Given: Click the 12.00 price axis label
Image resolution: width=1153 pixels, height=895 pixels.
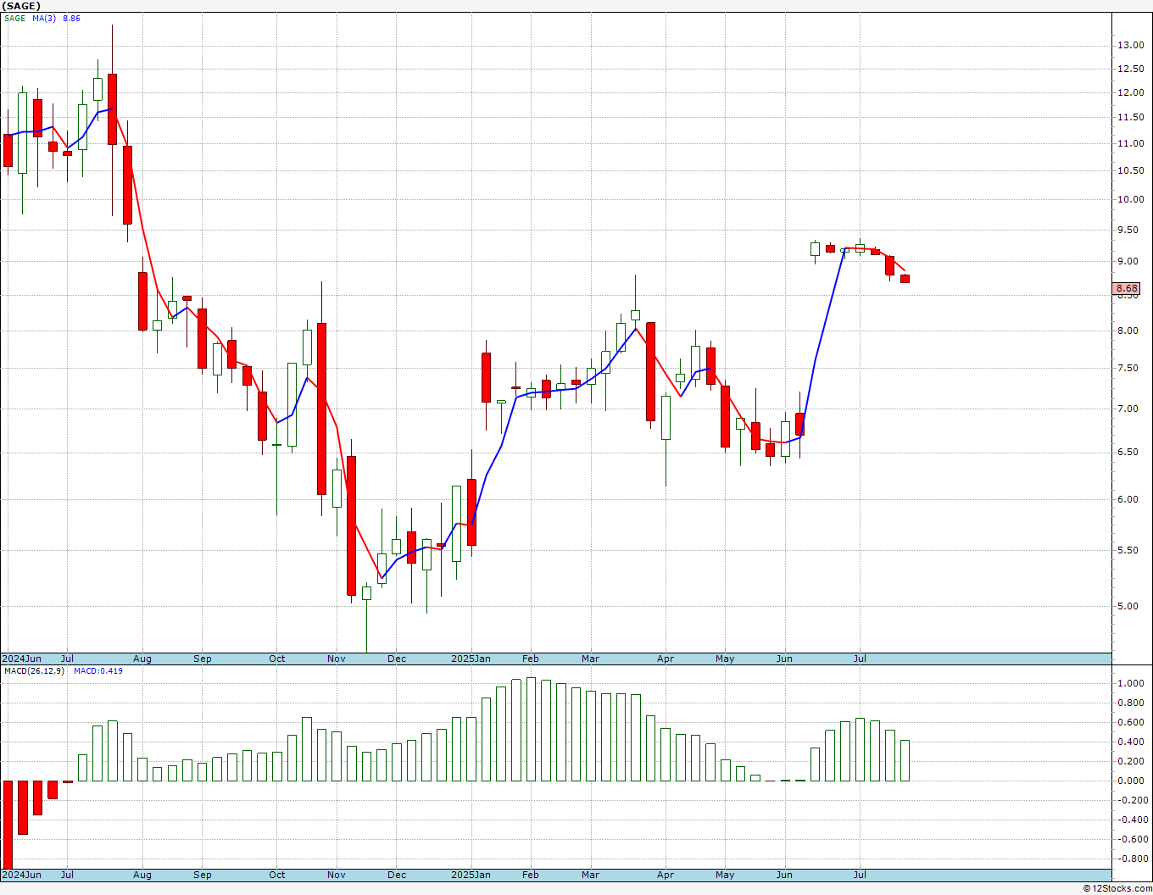Looking at the screenshot, I should coord(1130,92).
